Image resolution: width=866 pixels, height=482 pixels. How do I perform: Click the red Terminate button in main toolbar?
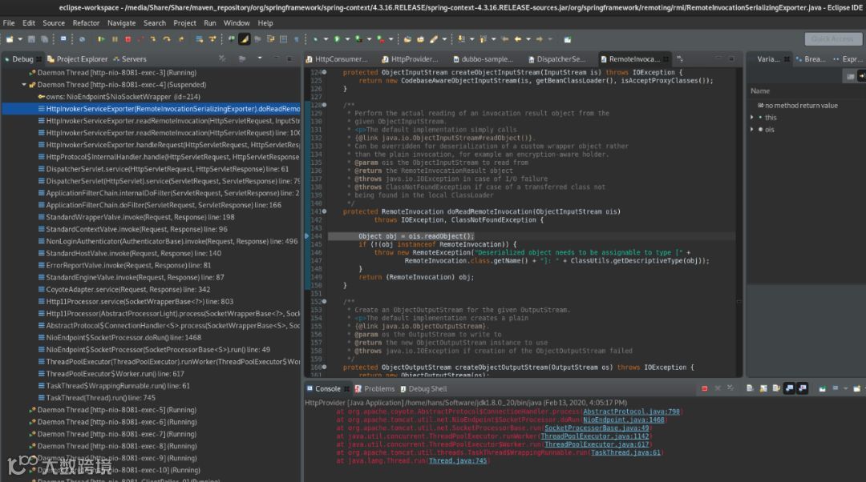point(127,38)
